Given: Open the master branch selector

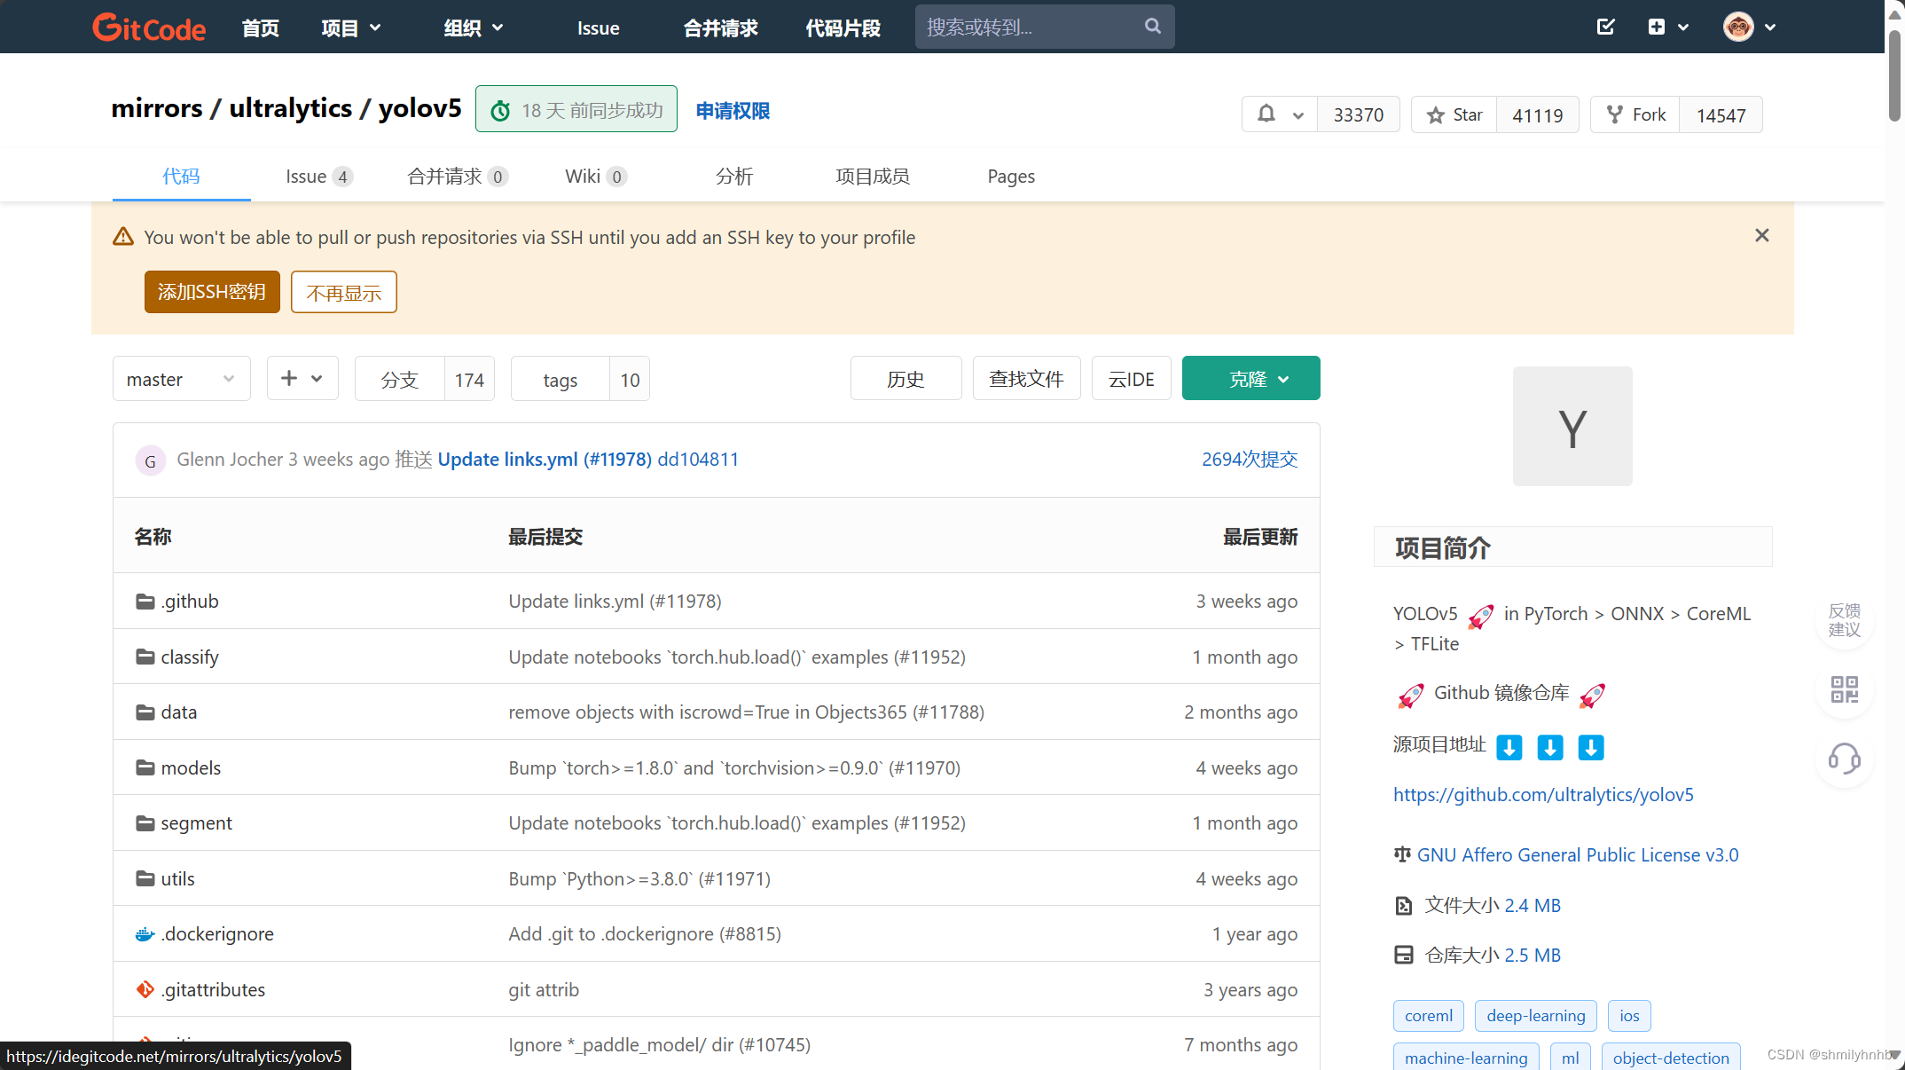Looking at the screenshot, I should [x=181, y=379].
